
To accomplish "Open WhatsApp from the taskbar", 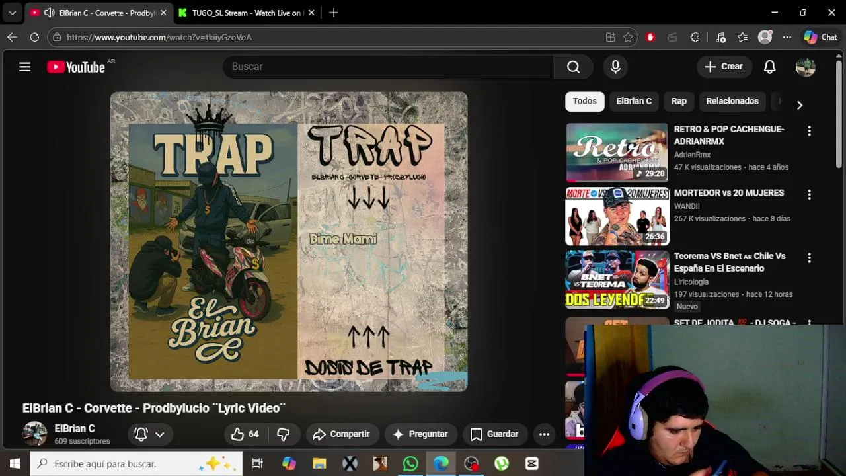I will pos(410,464).
